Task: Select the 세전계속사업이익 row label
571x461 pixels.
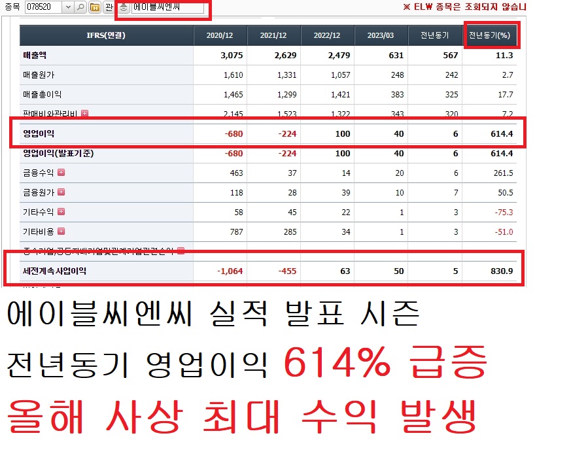Action: pyautogui.click(x=55, y=271)
